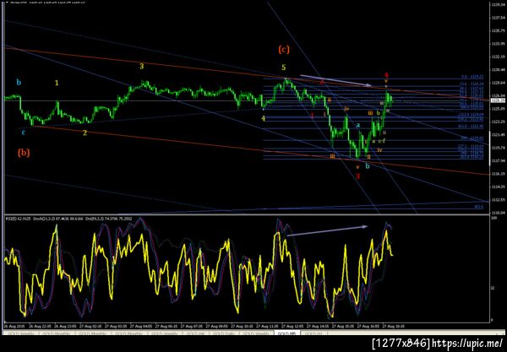This screenshot has width=507, height=352.
Task: Click the 1117.94 price axis value
Action: [498, 161]
